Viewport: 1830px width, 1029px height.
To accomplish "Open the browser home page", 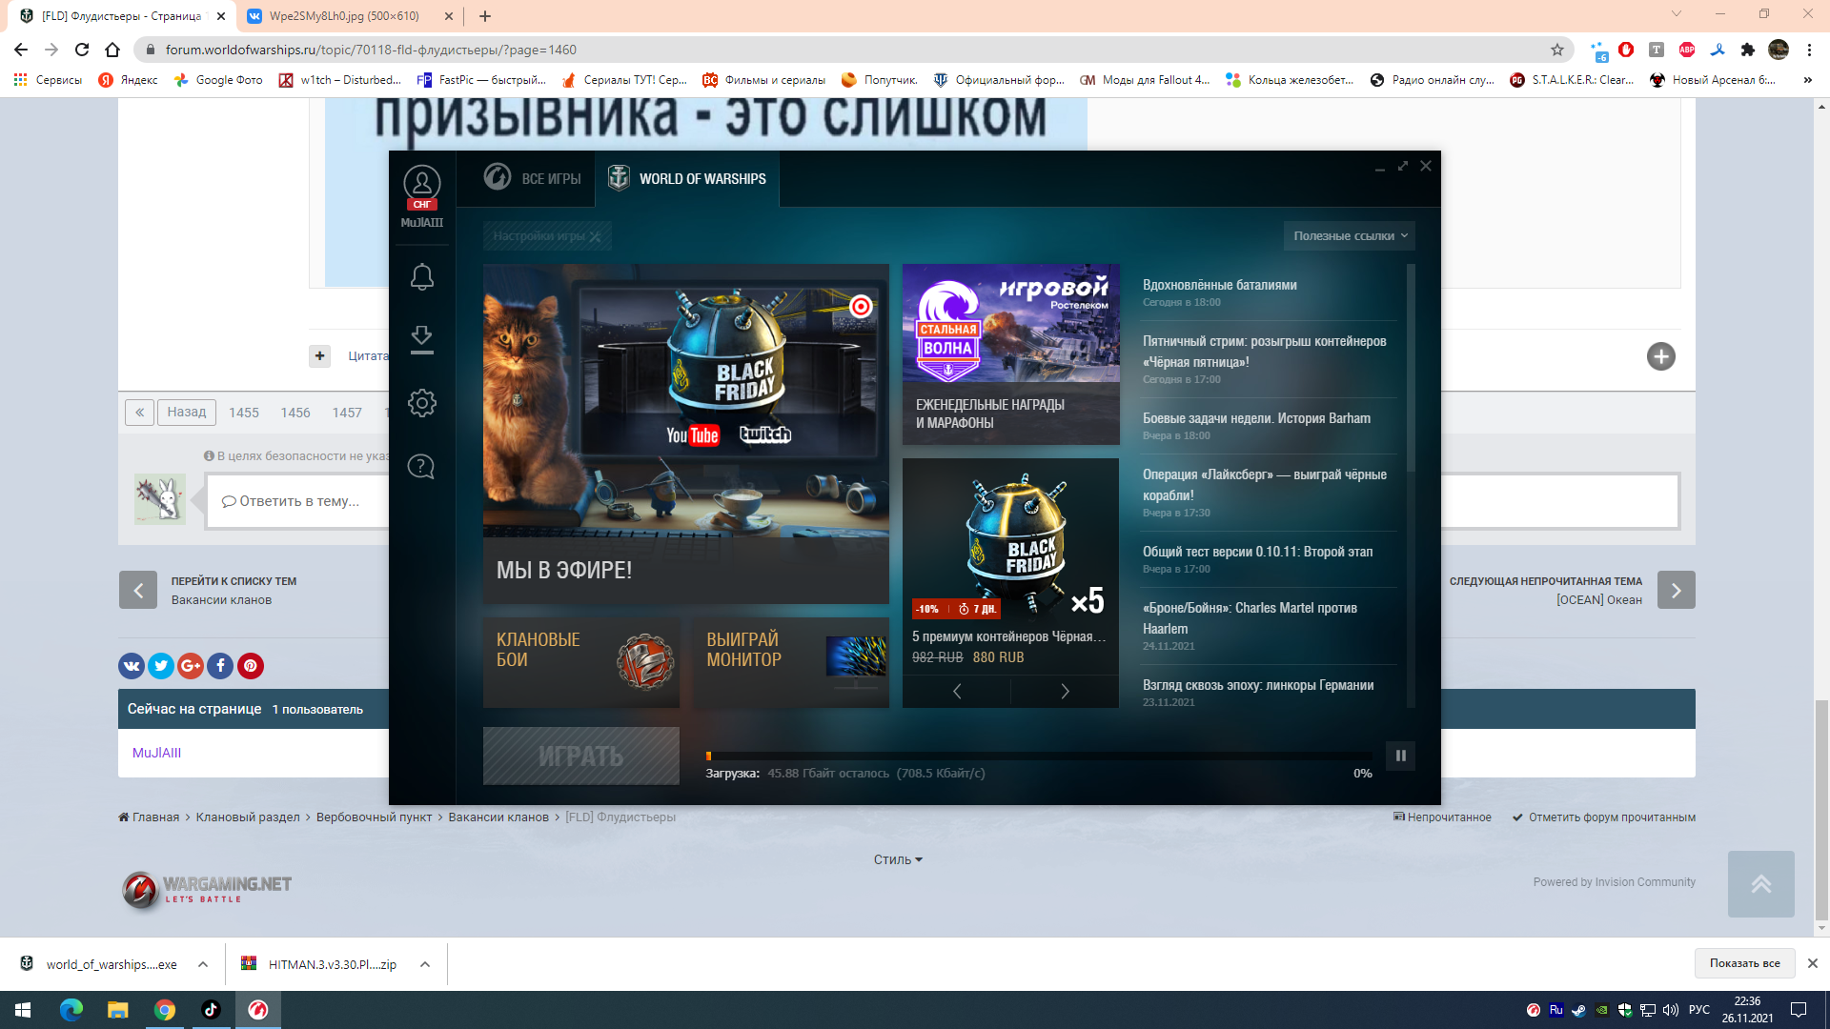I will [x=112, y=50].
